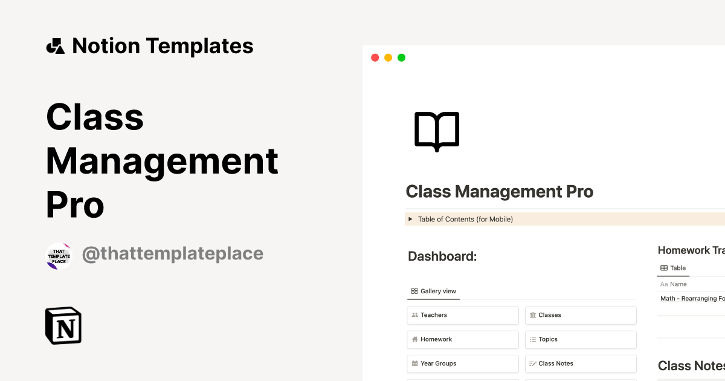Viewport: 725px width, 381px height.
Task: Click the black Notion logo bottom left
Action: [x=63, y=326]
